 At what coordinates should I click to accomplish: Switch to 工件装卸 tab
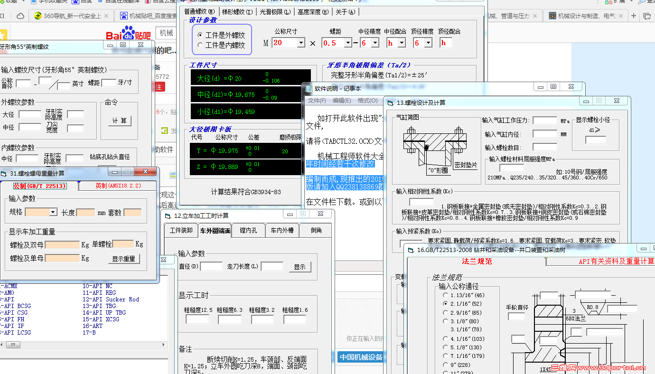pyautogui.click(x=182, y=230)
